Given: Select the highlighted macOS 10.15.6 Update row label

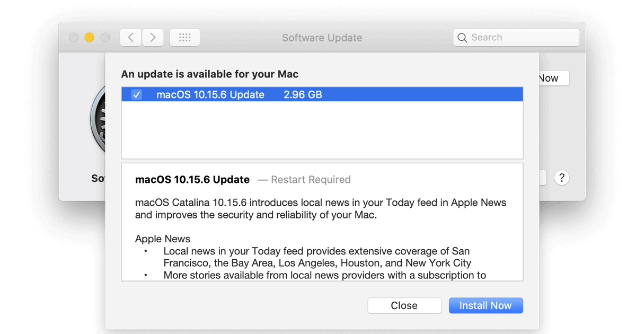Looking at the screenshot, I should point(210,95).
